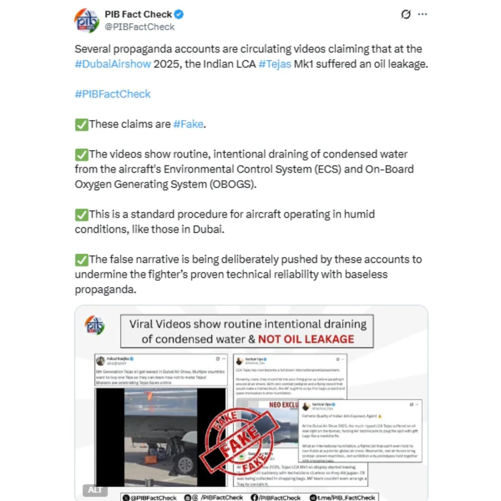The height and width of the screenshot is (501, 501).
Task: Open the three-dots more options menu
Action: (x=422, y=14)
